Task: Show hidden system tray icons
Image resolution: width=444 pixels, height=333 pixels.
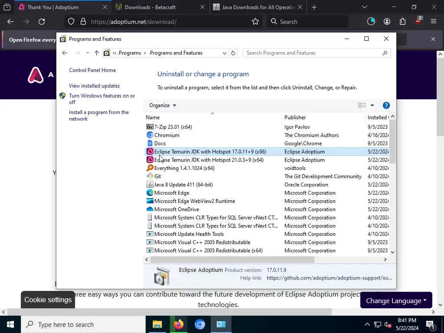Action: (367, 324)
